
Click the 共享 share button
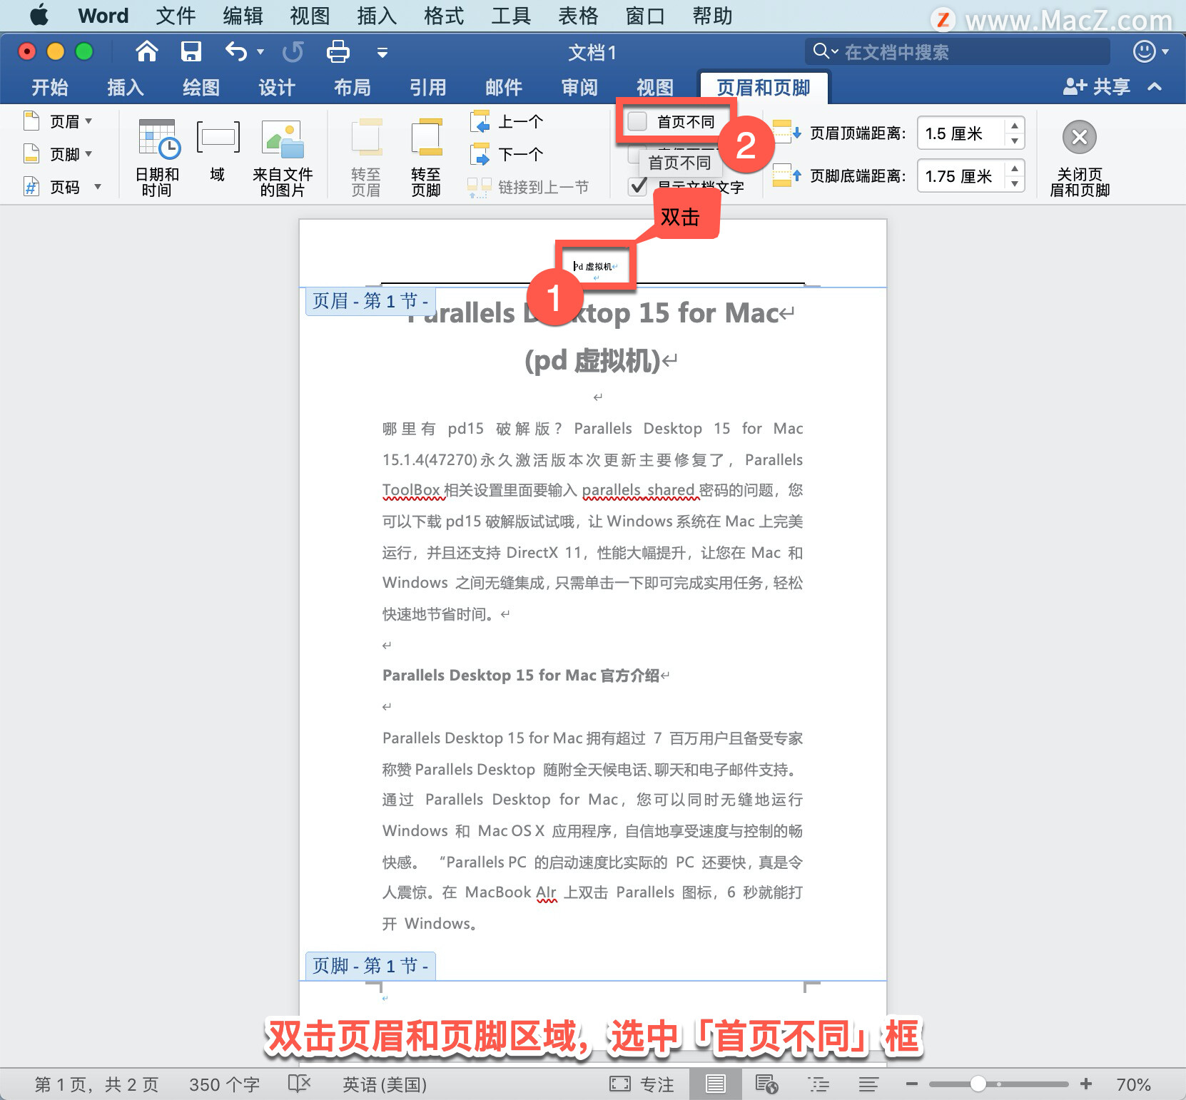tap(1097, 87)
